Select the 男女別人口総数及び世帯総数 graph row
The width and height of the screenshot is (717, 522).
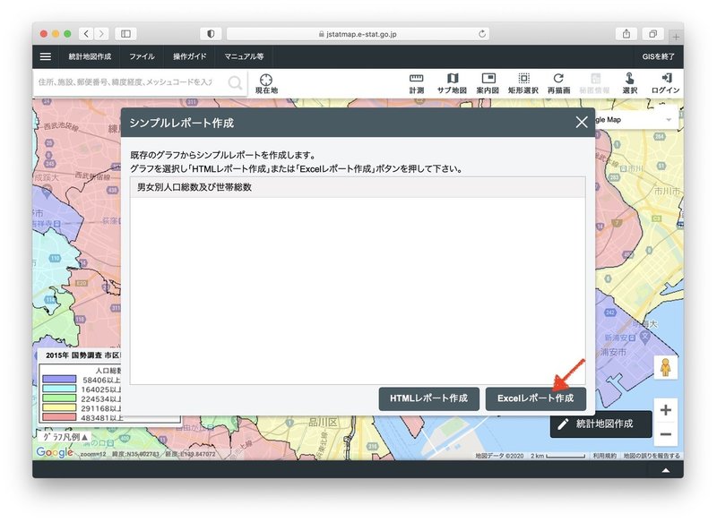[358, 187]
